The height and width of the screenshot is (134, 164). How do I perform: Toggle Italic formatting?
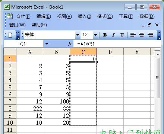tap(113, 35)
